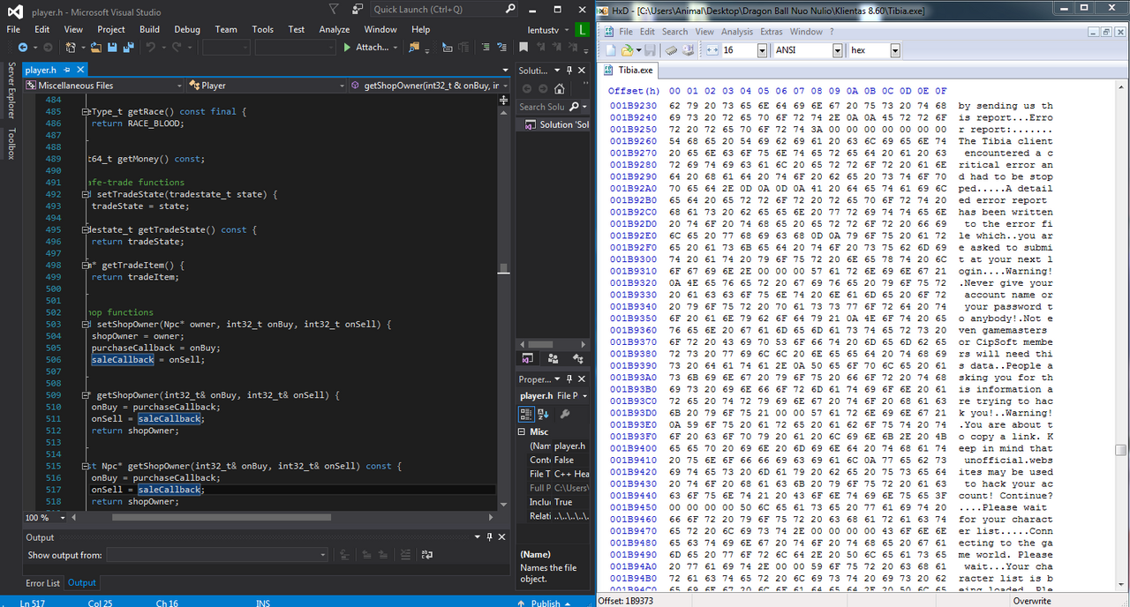Open the bytes per row 16 dropdown
Screen dimensions: 1130x607
tap(763, 50)
